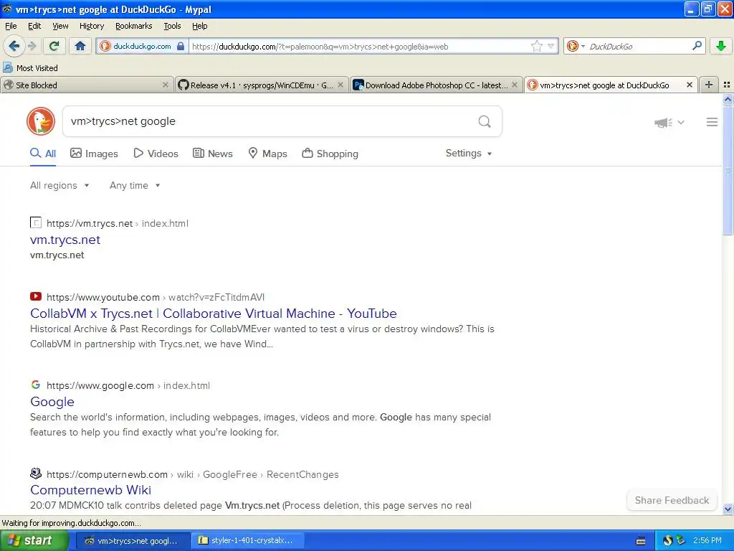734x551 pixels.
Task: Open the Windows Start button
Action: point(34,540)
